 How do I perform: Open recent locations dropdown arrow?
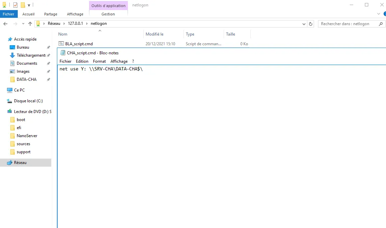[23, 24]
